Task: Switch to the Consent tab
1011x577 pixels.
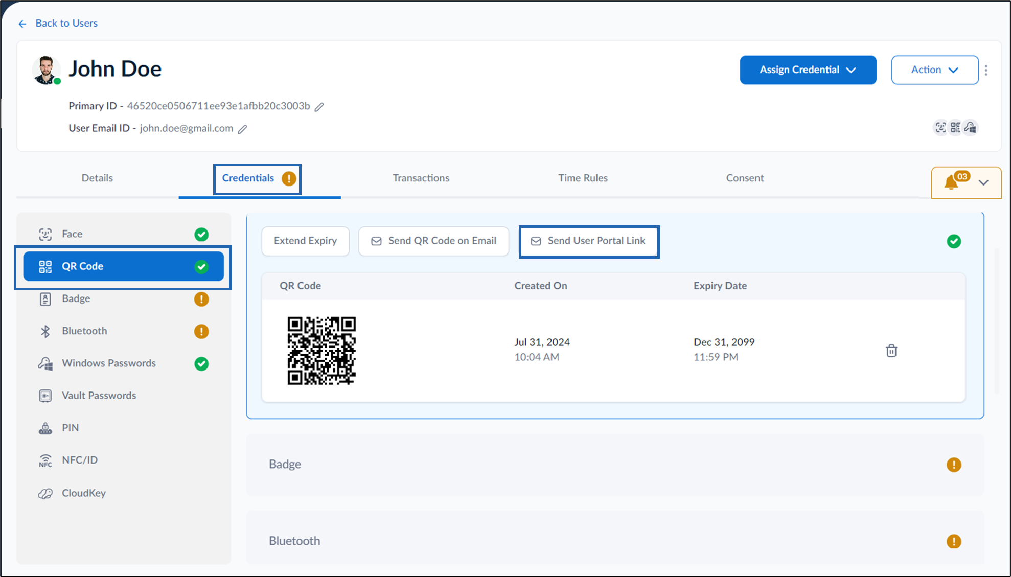Action: tap(745, 178)
